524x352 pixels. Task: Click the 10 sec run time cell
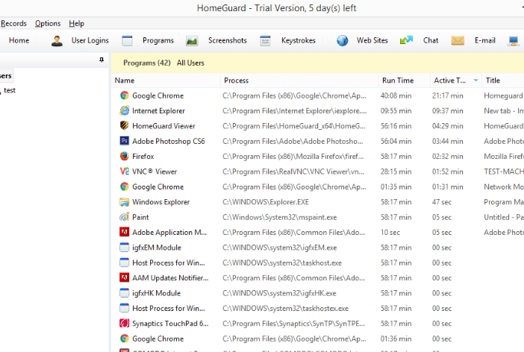coord(390,233)
